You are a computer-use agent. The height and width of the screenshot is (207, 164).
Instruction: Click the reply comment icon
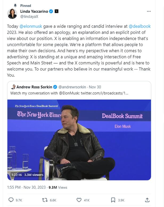click(11, 200)
